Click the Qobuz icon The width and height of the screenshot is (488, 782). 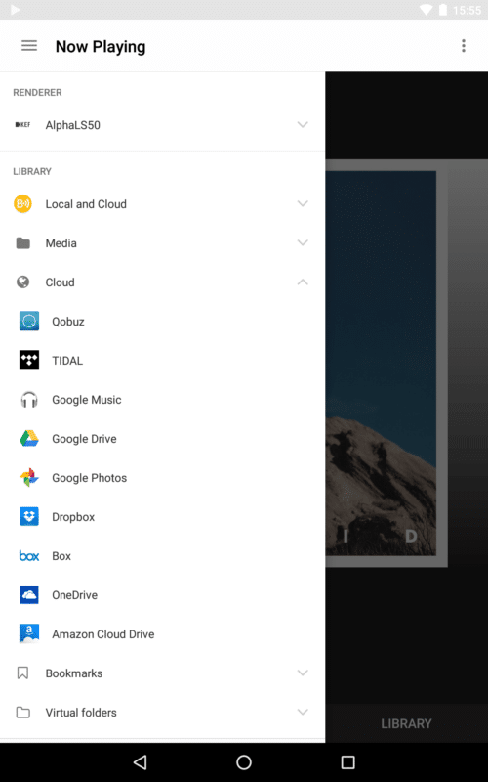tap(29, 322)
